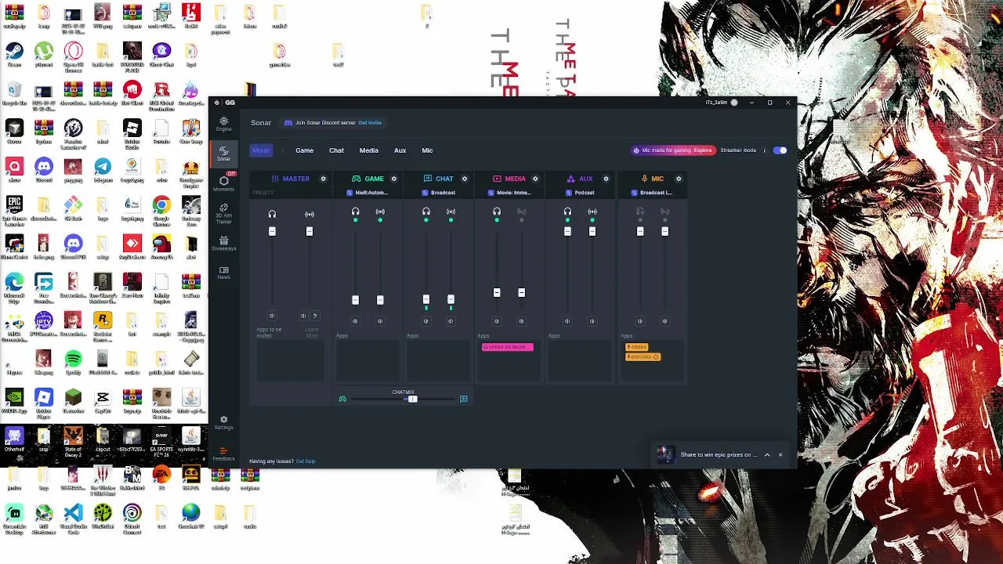The image size is (1003, 564).
Task: Open the AUX channel gear settings
Action: (x=606, y=179)
